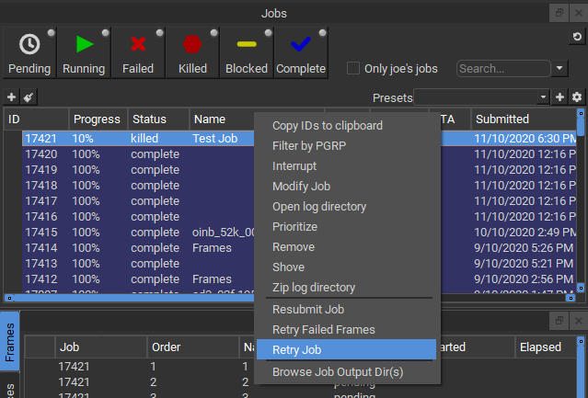Viewport: 588px width, 398px height.
Task: Switch to the Frames side tab
Action: pyautogui.click(x=10, y=342)
